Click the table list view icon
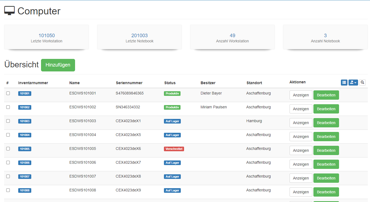Screen dimensions: 370x202 [x=344, y=83]
